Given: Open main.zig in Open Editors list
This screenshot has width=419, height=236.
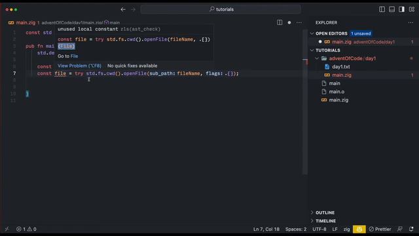Looking at the screenshot, I should coord(363,42).
